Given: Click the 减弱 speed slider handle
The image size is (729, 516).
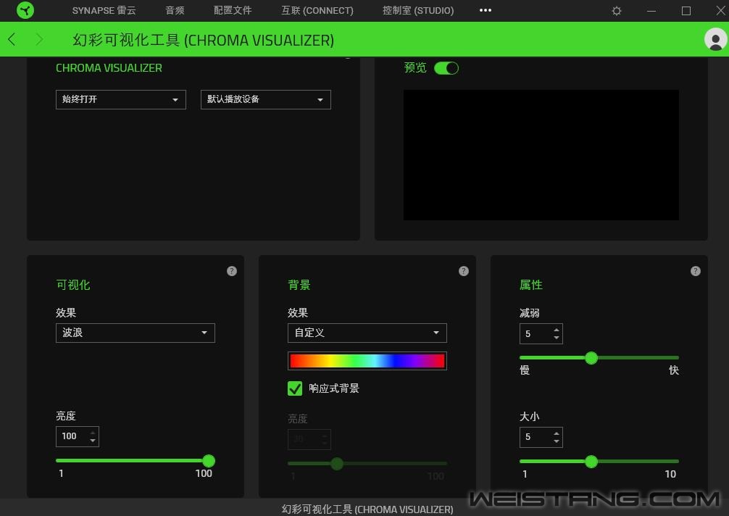Looking at the screenshot, I should (x=591, y=357).
